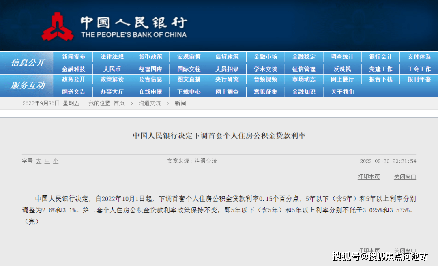Set font size to large 大
This screenshot has height=266, width=438.
[x=39, y=161]
